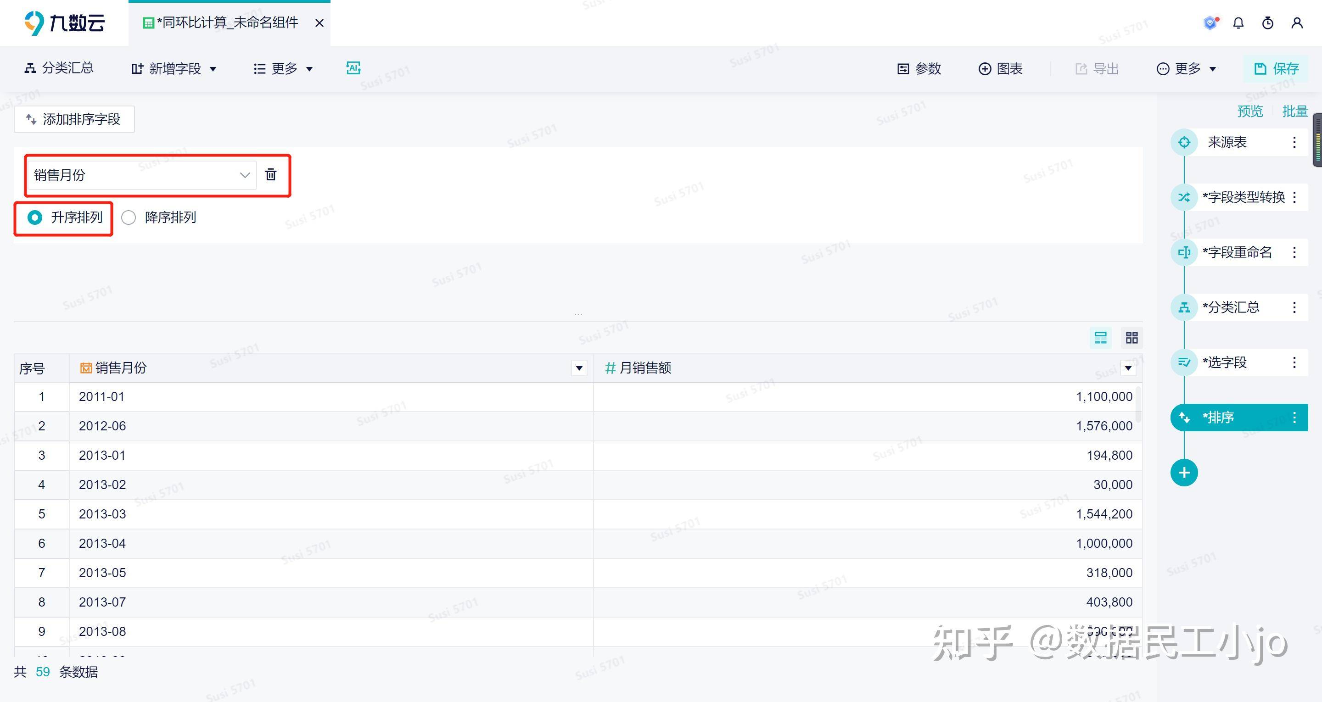Image resolution: width=1322 pixels, height=702 pixels.
Task: Select 降序排列 radio option
Action: pyautogui.click(x=158, y=217)
